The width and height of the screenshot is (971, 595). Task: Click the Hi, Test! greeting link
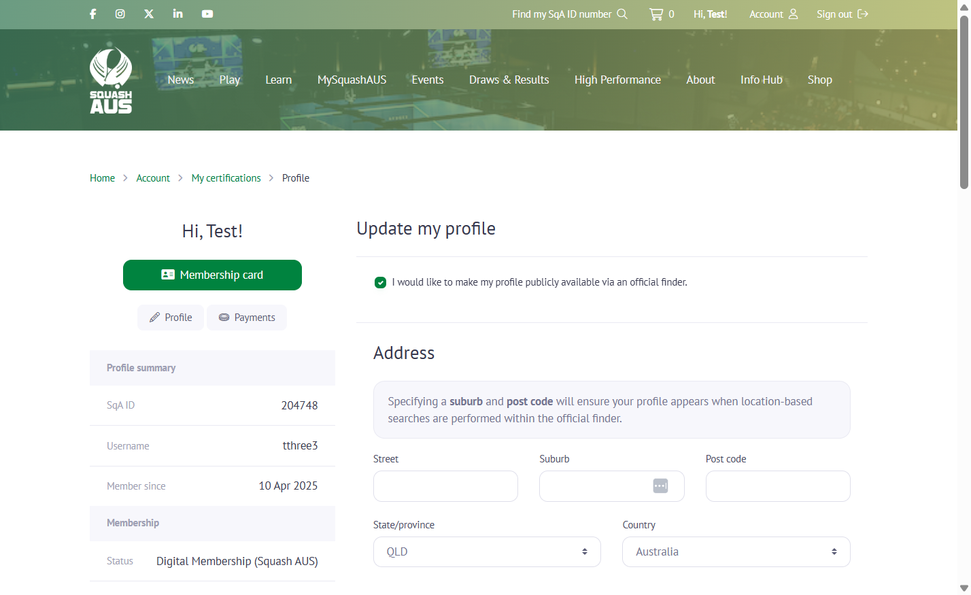click(x=711, y=14)
